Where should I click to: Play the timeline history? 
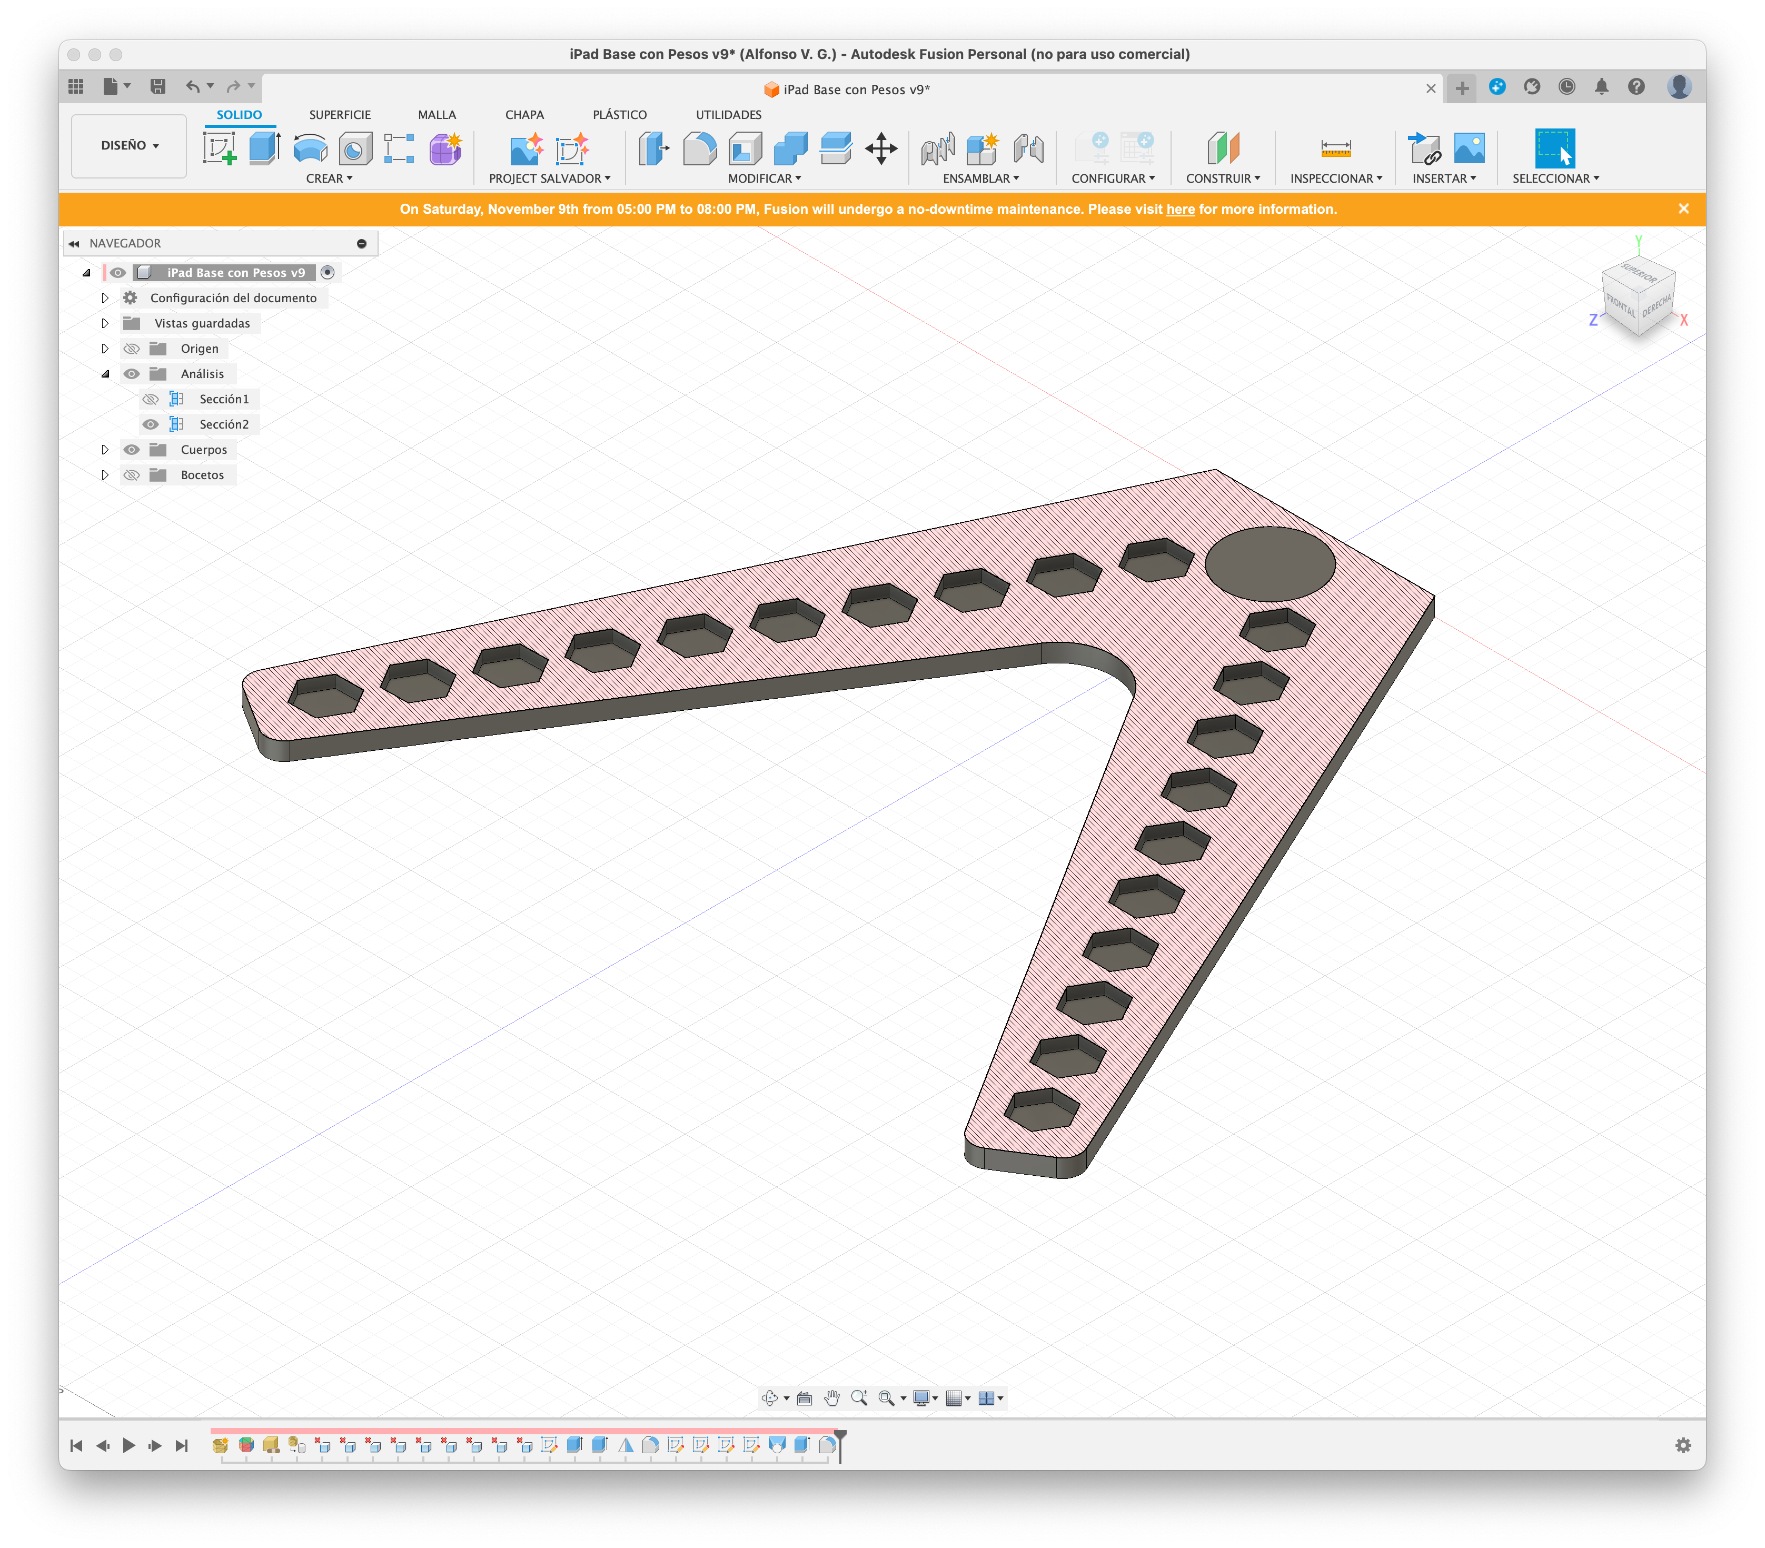(x=128, y=1445)
